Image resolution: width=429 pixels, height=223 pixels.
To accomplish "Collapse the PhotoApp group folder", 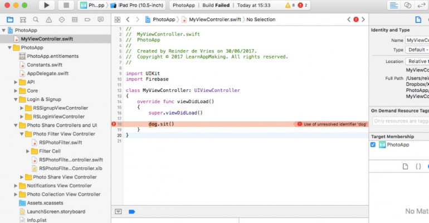I will pos(9,47).
